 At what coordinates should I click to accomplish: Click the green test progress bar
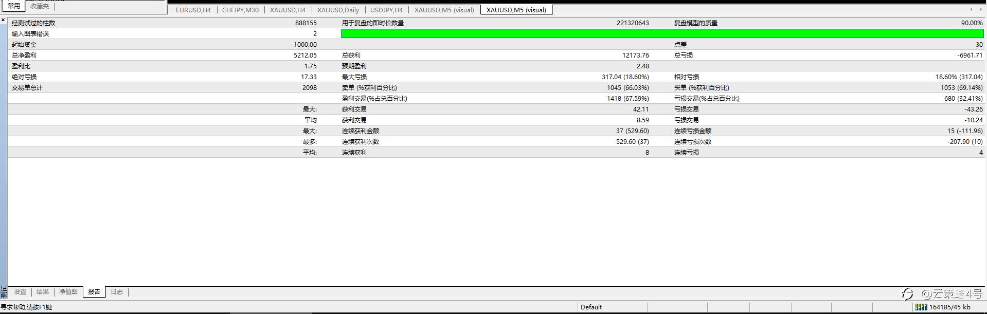[x=662, y=33]
